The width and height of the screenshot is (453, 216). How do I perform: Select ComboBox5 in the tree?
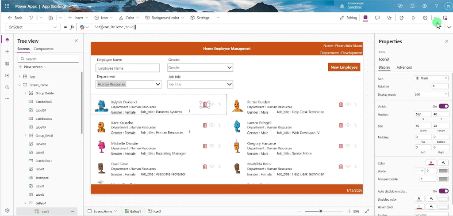tap(44, 102)
